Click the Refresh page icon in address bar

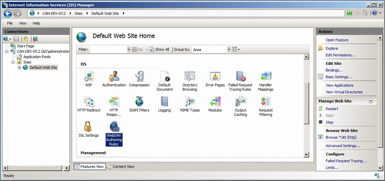click(x=349, y=13)
